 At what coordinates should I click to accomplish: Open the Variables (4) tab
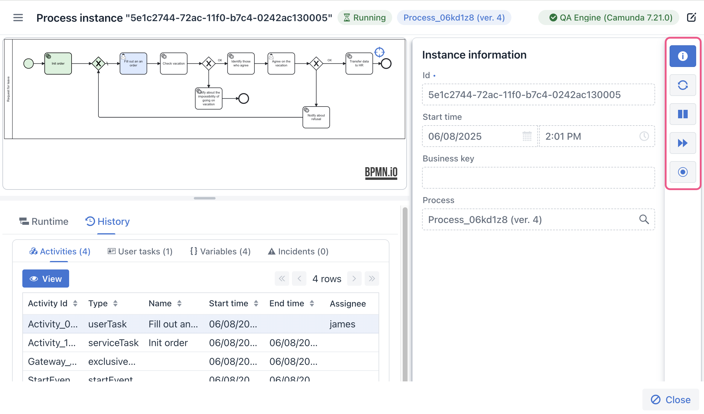pyautogui.click(x=220, y=251)
